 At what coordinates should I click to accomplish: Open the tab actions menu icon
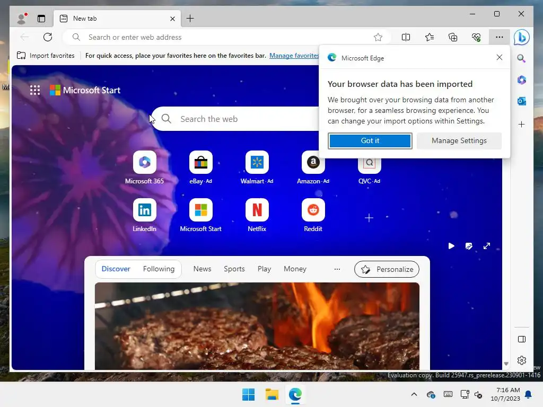click(41, 19)
